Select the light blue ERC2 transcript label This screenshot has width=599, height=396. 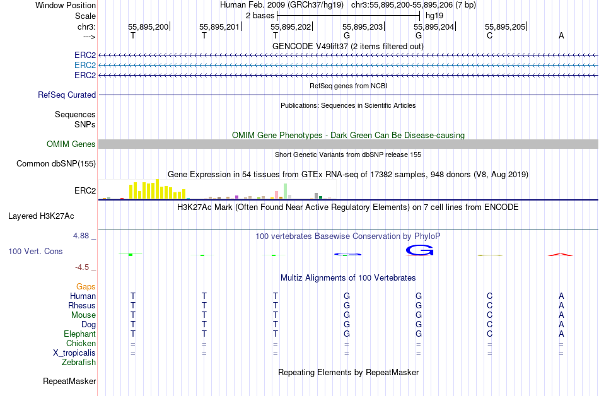(85, 65)
